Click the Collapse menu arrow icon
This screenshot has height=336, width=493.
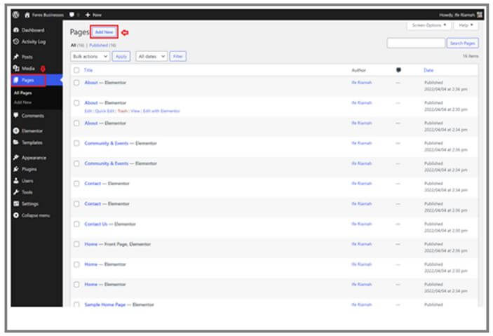pyautogui.click(x=16, y=215)
